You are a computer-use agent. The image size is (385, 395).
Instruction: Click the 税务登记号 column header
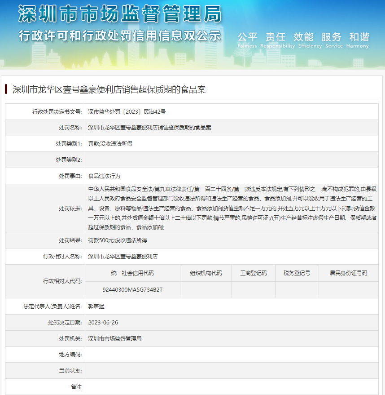[297, 273]
